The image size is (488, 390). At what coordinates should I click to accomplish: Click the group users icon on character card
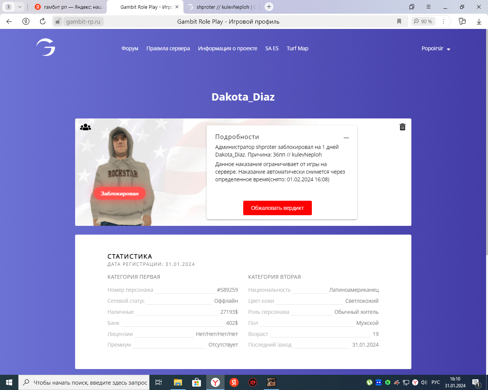(85, 127)
